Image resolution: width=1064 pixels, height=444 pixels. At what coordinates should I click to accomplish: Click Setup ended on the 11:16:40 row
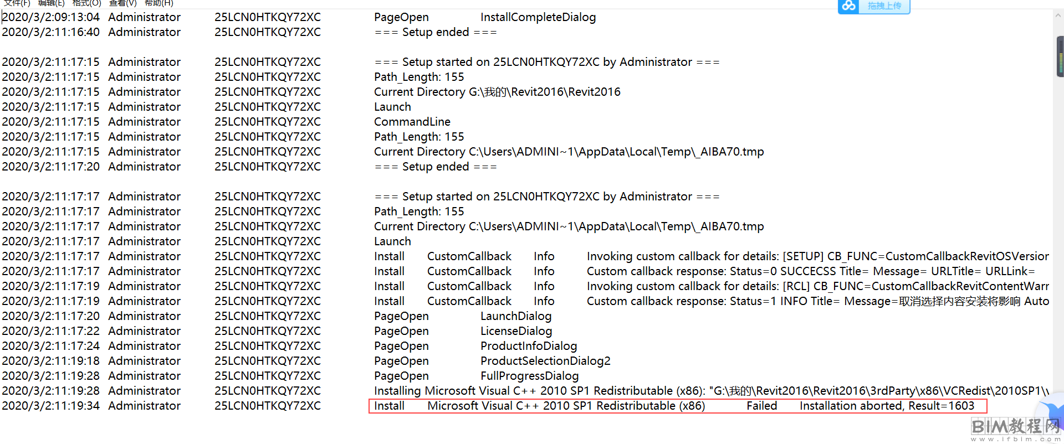point(436,32)
